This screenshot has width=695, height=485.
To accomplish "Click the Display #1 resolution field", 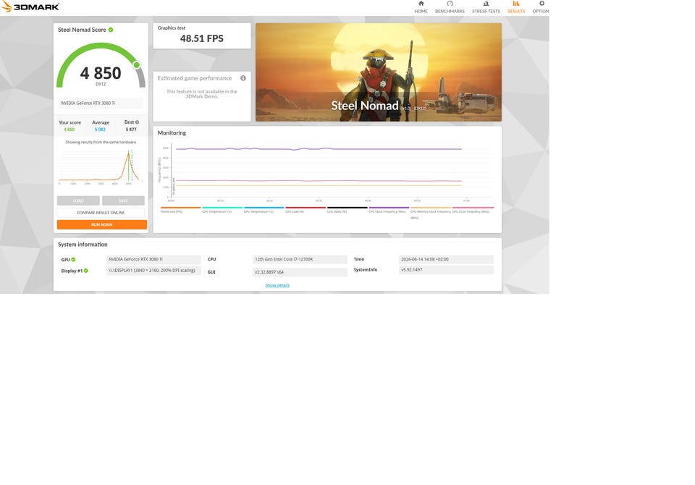I will (153, 271).
